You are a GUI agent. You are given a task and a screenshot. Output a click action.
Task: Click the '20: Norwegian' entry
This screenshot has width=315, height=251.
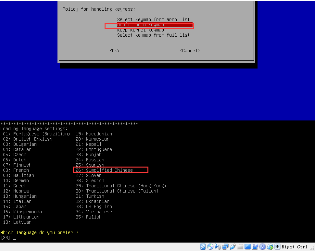coord(93,139)
